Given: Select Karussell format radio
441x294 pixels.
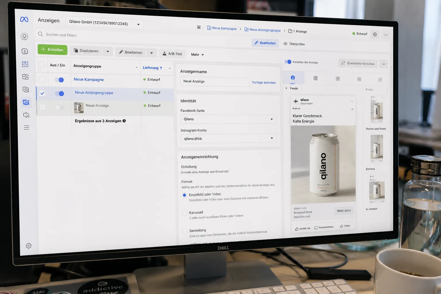Looking at the screenshot, I should [x=185, y=213].
